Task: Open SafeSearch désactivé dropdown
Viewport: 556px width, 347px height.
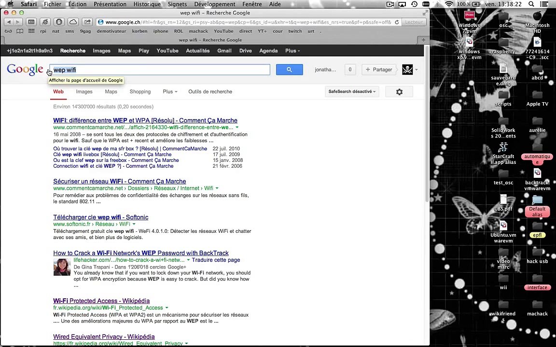Action: point(352,92)
